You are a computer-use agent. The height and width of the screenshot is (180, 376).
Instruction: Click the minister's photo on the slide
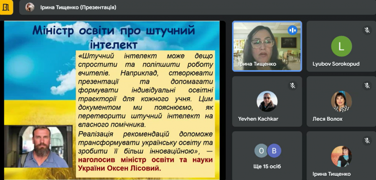point(38,147)
